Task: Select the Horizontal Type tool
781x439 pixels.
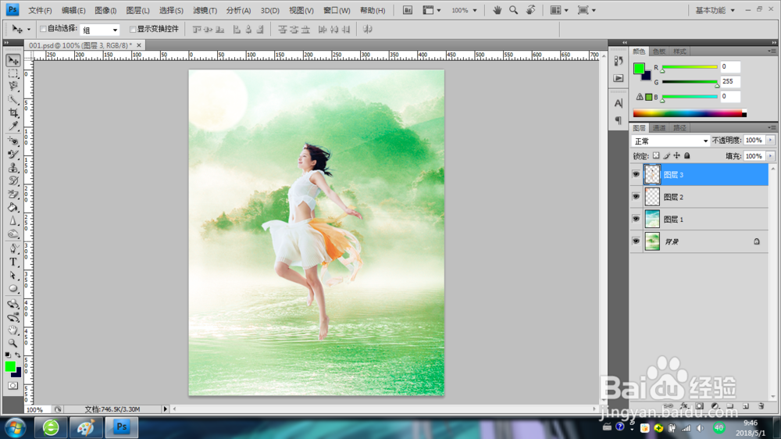Action: coord(13,262)
